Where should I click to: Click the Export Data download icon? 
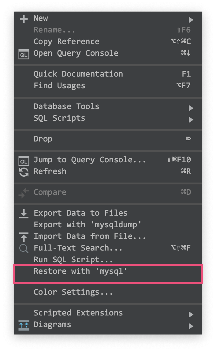24,214
